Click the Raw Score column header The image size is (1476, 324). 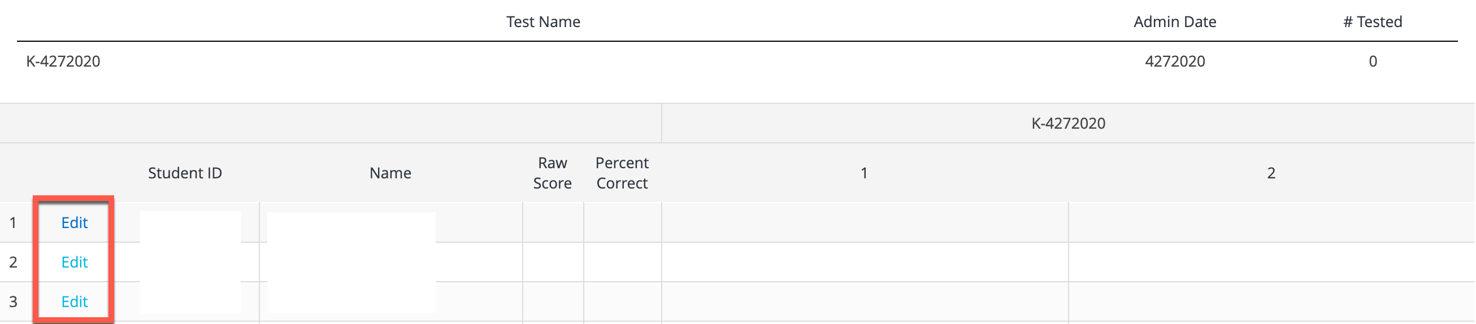point(552,173)
